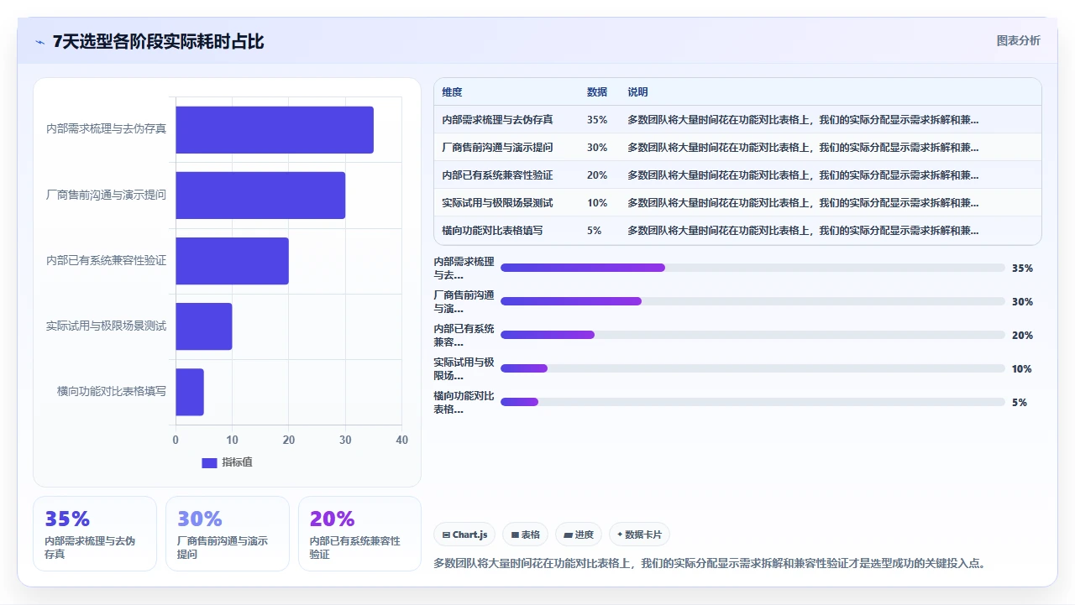Click the 厂商售前沟通与演示提问 chart bar
This screenshot has height=605, width=1075.
[x=260, y=196]
